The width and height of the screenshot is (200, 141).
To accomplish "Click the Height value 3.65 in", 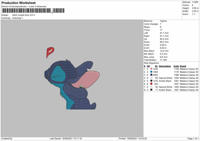I will (195, 8).
